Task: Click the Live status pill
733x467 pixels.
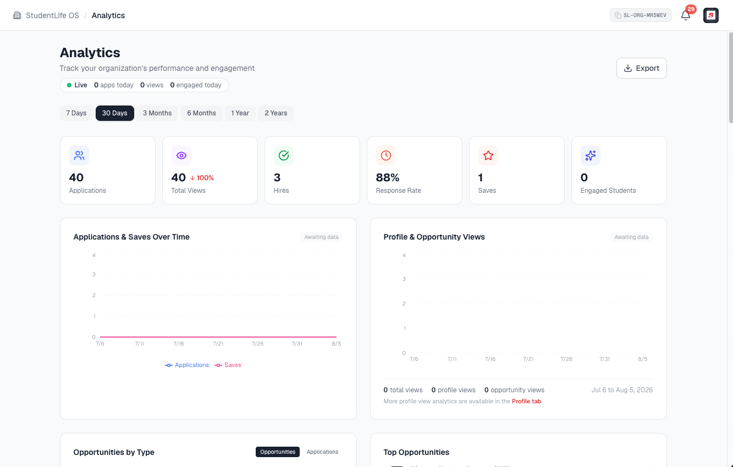Action: (144, 85)
